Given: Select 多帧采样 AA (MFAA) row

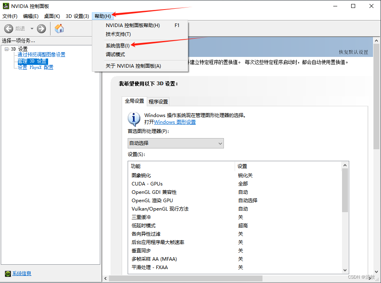Looking at the screenshot, I should coord(235,259).
